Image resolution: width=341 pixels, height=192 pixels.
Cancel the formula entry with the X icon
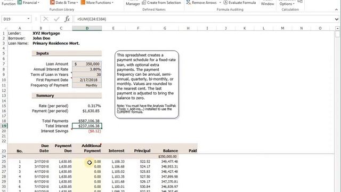[x=46, y=19]
